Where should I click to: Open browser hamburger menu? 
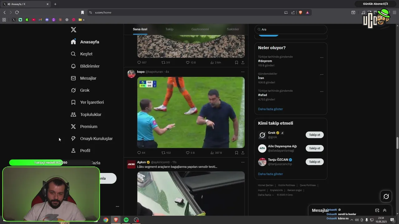tap(394, 12)
